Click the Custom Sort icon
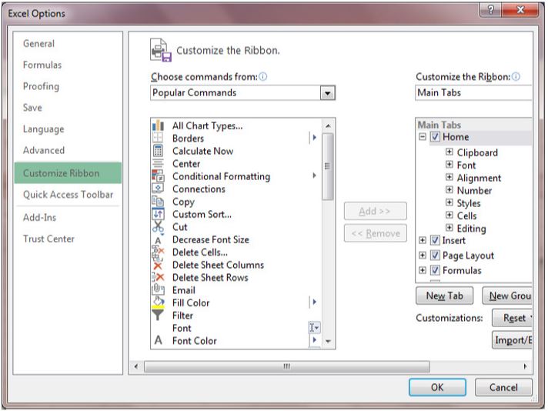The image size is (548, 411). pos(158,214)
